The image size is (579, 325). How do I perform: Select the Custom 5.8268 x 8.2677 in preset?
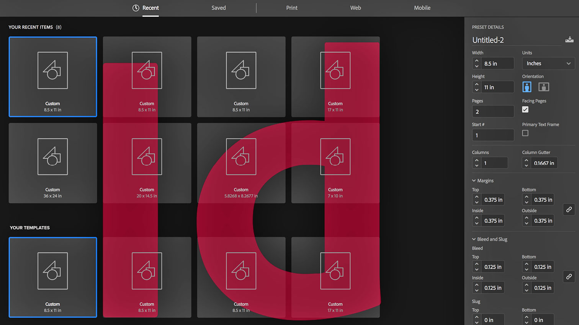pyautogui.click(x=241, y=163)
